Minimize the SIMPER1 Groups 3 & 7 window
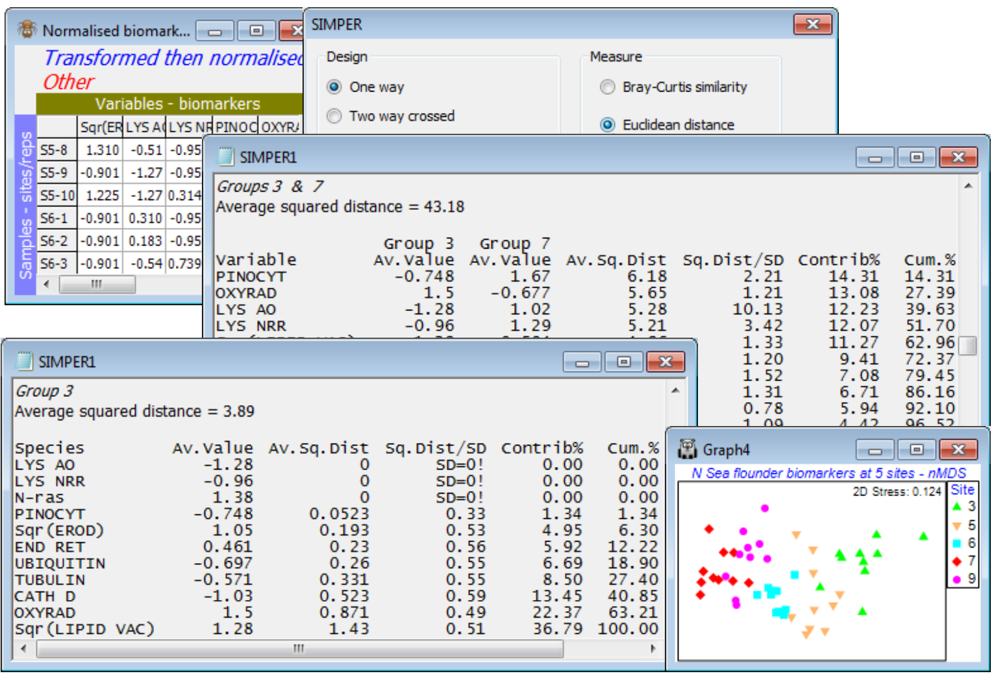996x678 pixels. coord(875,157)
